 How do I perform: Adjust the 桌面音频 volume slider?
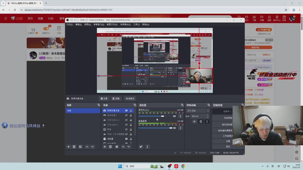click(x=155, y=128)
